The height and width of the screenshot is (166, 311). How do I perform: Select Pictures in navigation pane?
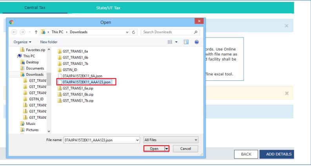coord(29,130)
